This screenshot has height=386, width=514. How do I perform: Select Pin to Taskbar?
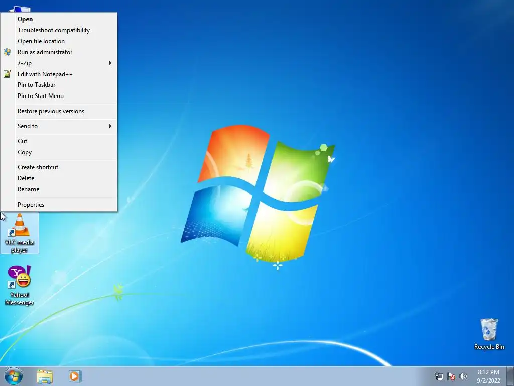59,85
